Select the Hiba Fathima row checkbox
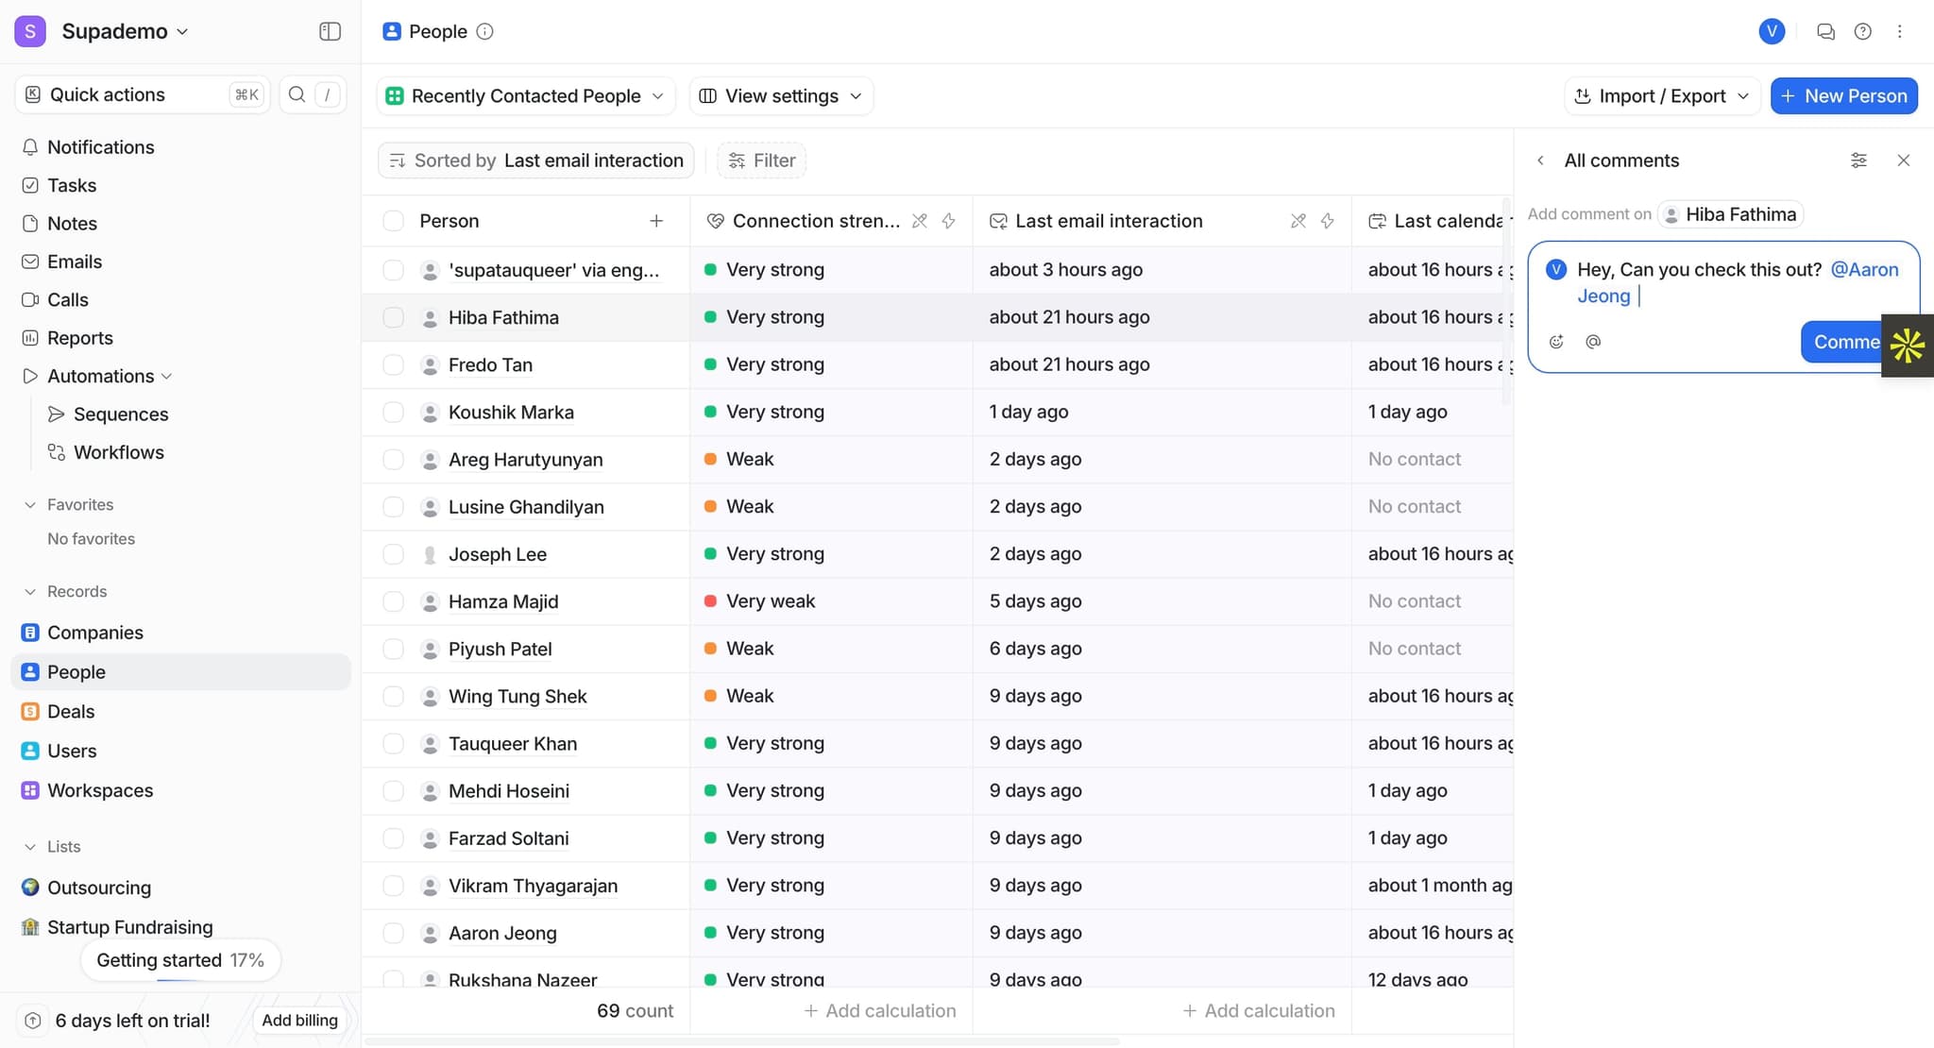The height and width of the screenshot is (1048, 1934). 393,317
